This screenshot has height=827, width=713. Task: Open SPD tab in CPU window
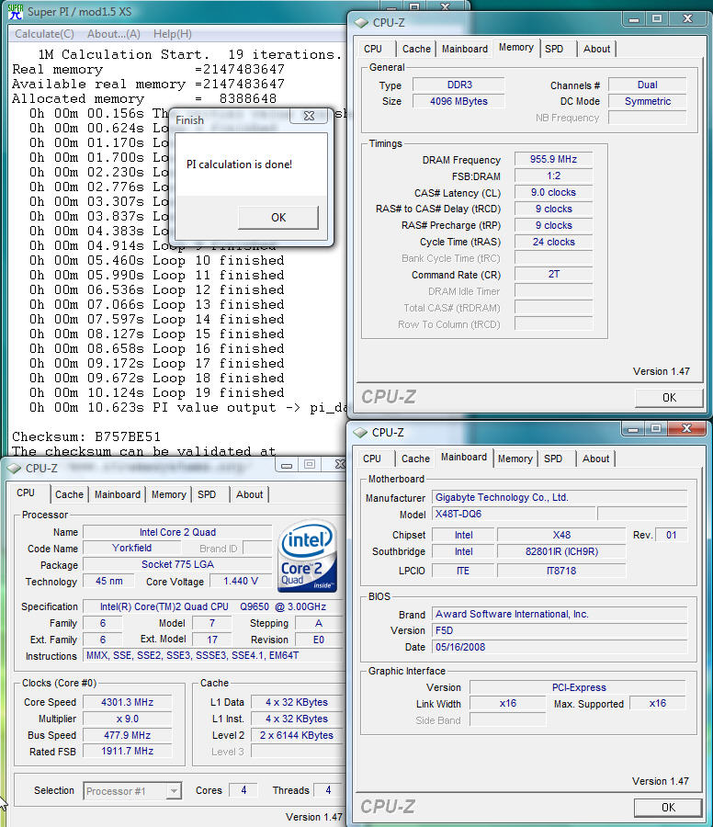(207, 494)
